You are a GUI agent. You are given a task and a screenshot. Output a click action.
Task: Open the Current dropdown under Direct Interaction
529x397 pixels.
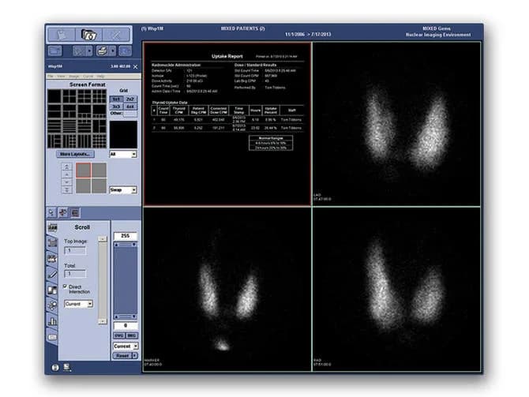(x=78, y=304)
